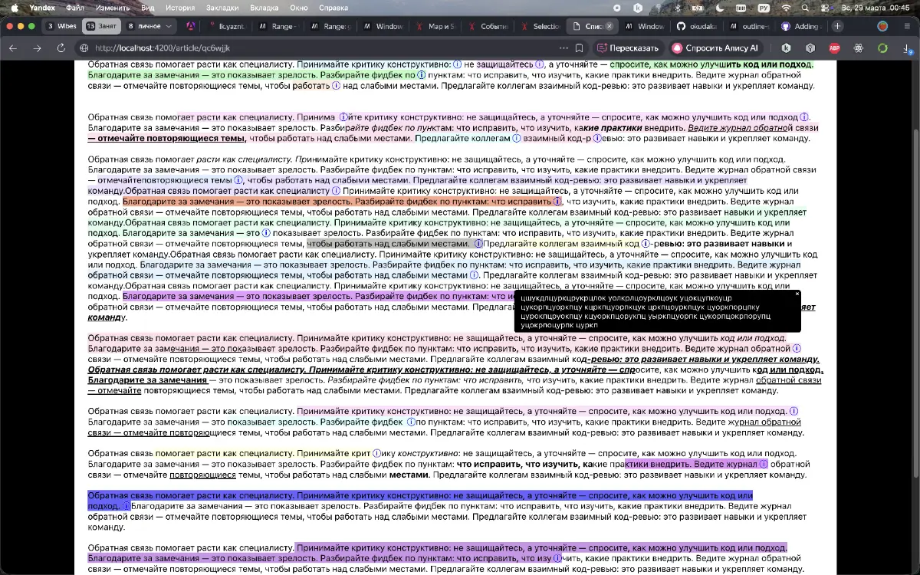
Task: Click info icon after 'Ведите журнал обратной' near popup
Action: coord(797,349)
